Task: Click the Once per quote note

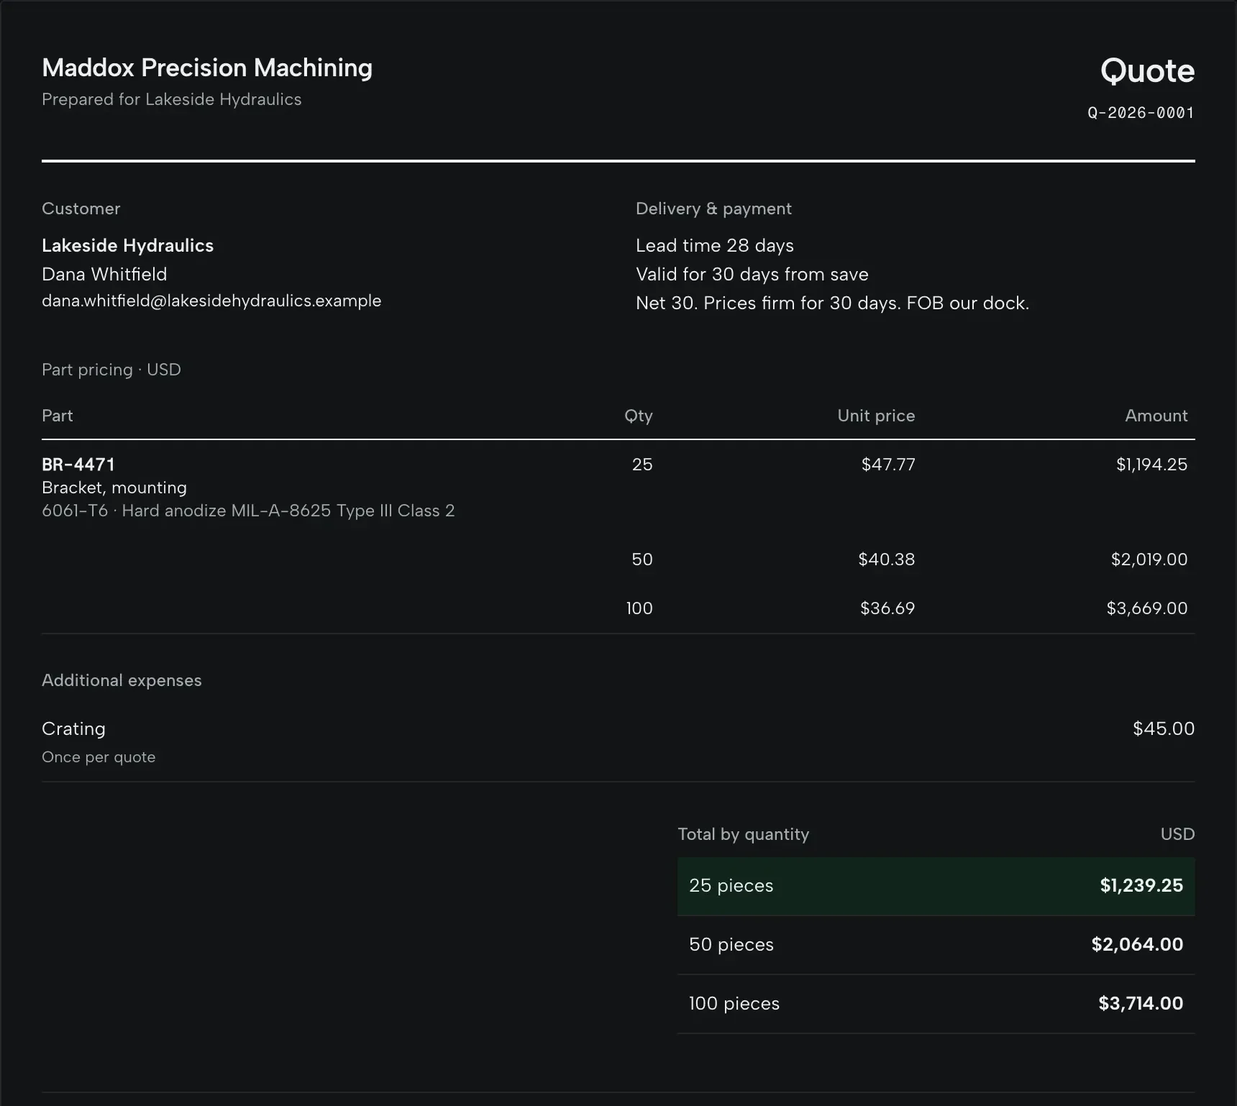Action: pyautogui.click(x=99, y=757)
